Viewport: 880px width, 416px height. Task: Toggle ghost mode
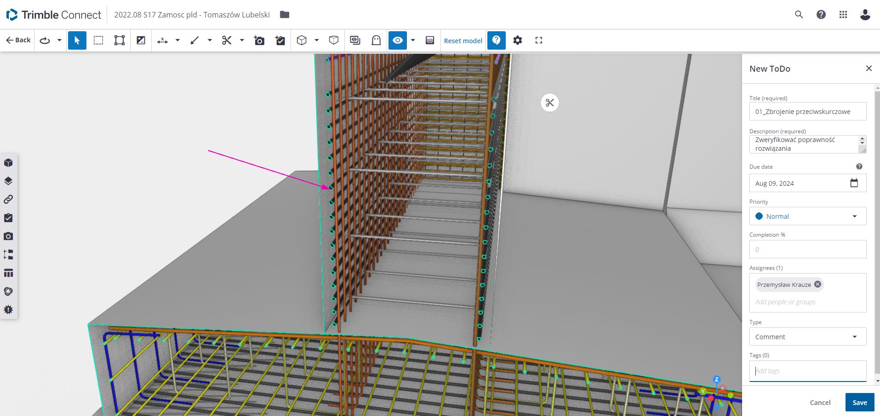(376, 40)
